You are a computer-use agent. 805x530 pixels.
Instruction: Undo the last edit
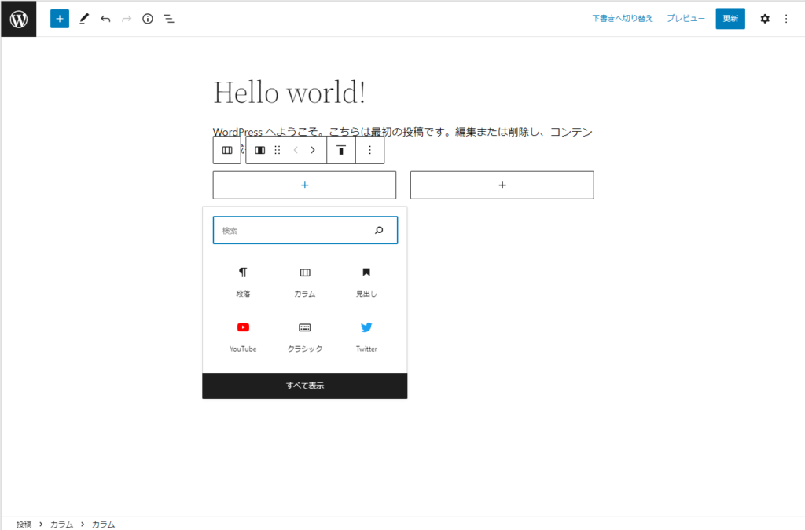coord(105,19)
